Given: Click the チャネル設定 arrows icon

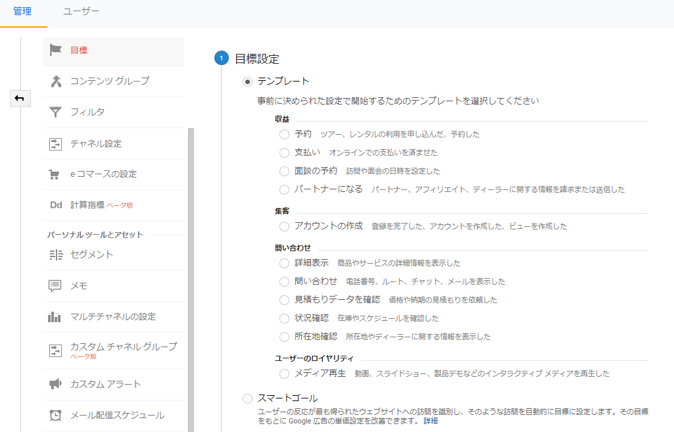Looking at the screenshot, I should [x=55, y=143].
